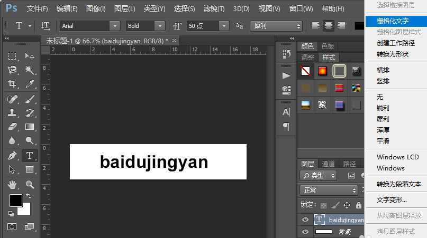Toggle lock transparent pixels in Layers panel
This screenshot has height=238, width=427.
pyautogui.click(x=323, y=205)
